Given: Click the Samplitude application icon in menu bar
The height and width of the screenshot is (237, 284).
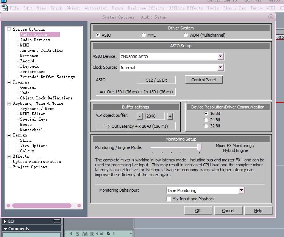Looking at the screenshot, I should pyautogui.click(x=4, y=8).
